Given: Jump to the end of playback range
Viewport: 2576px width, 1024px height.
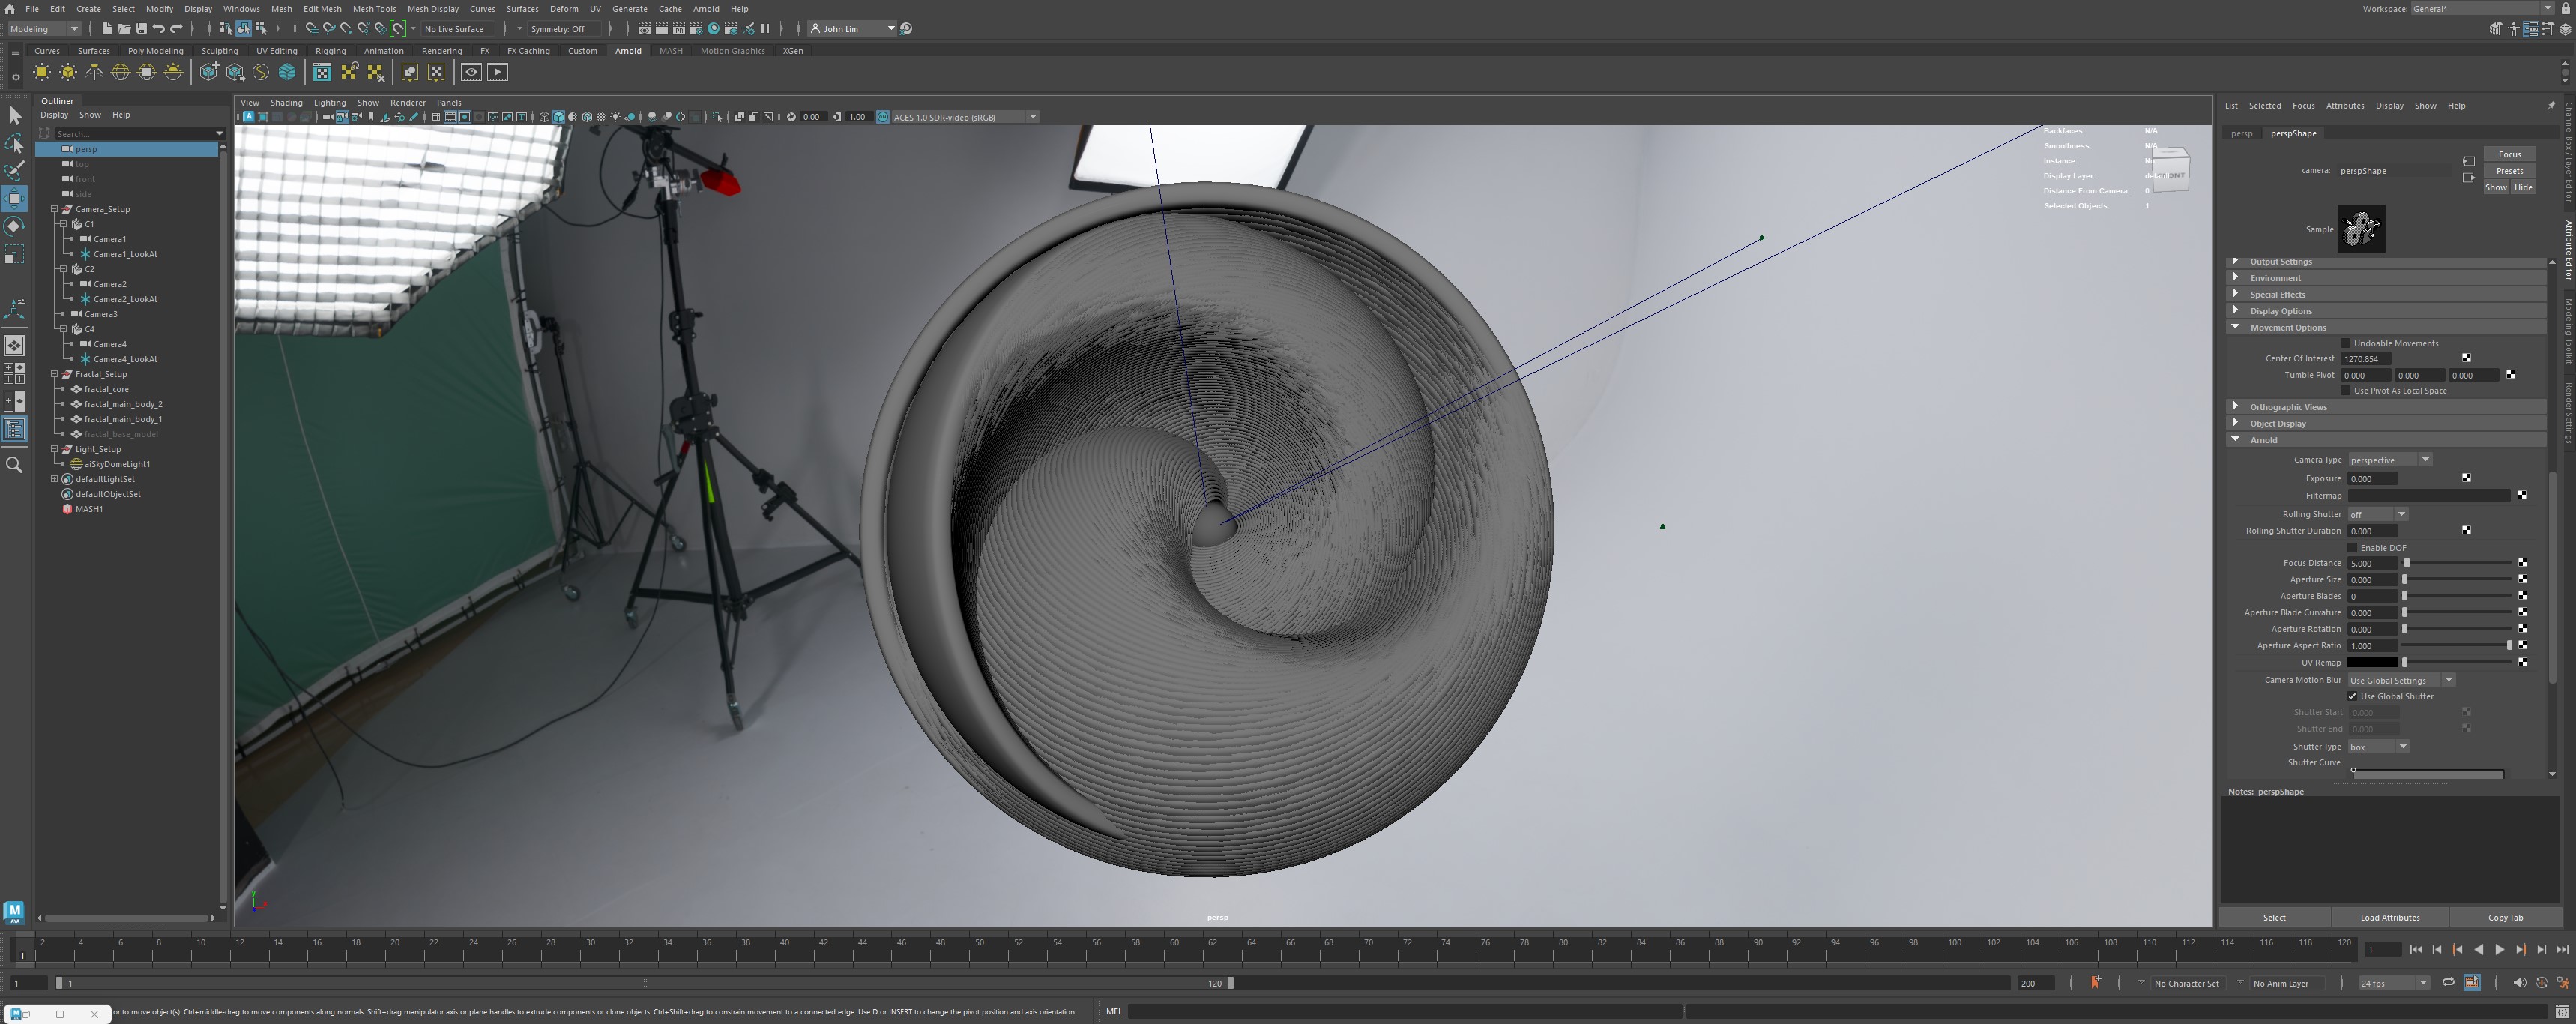Looking at the screenshot, I should click(2562, 950).
